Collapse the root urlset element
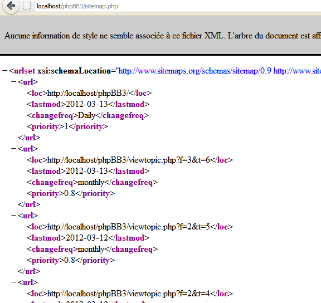The height and width of the screenshot is (303, 321). coord(4,71)
